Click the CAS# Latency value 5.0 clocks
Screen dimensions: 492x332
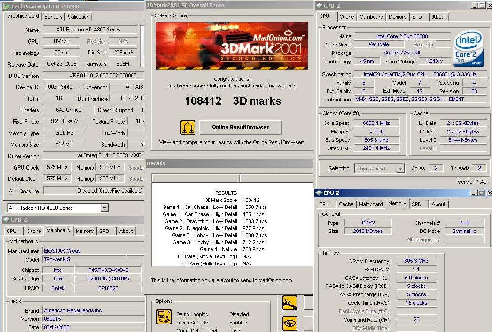(416, 278)
